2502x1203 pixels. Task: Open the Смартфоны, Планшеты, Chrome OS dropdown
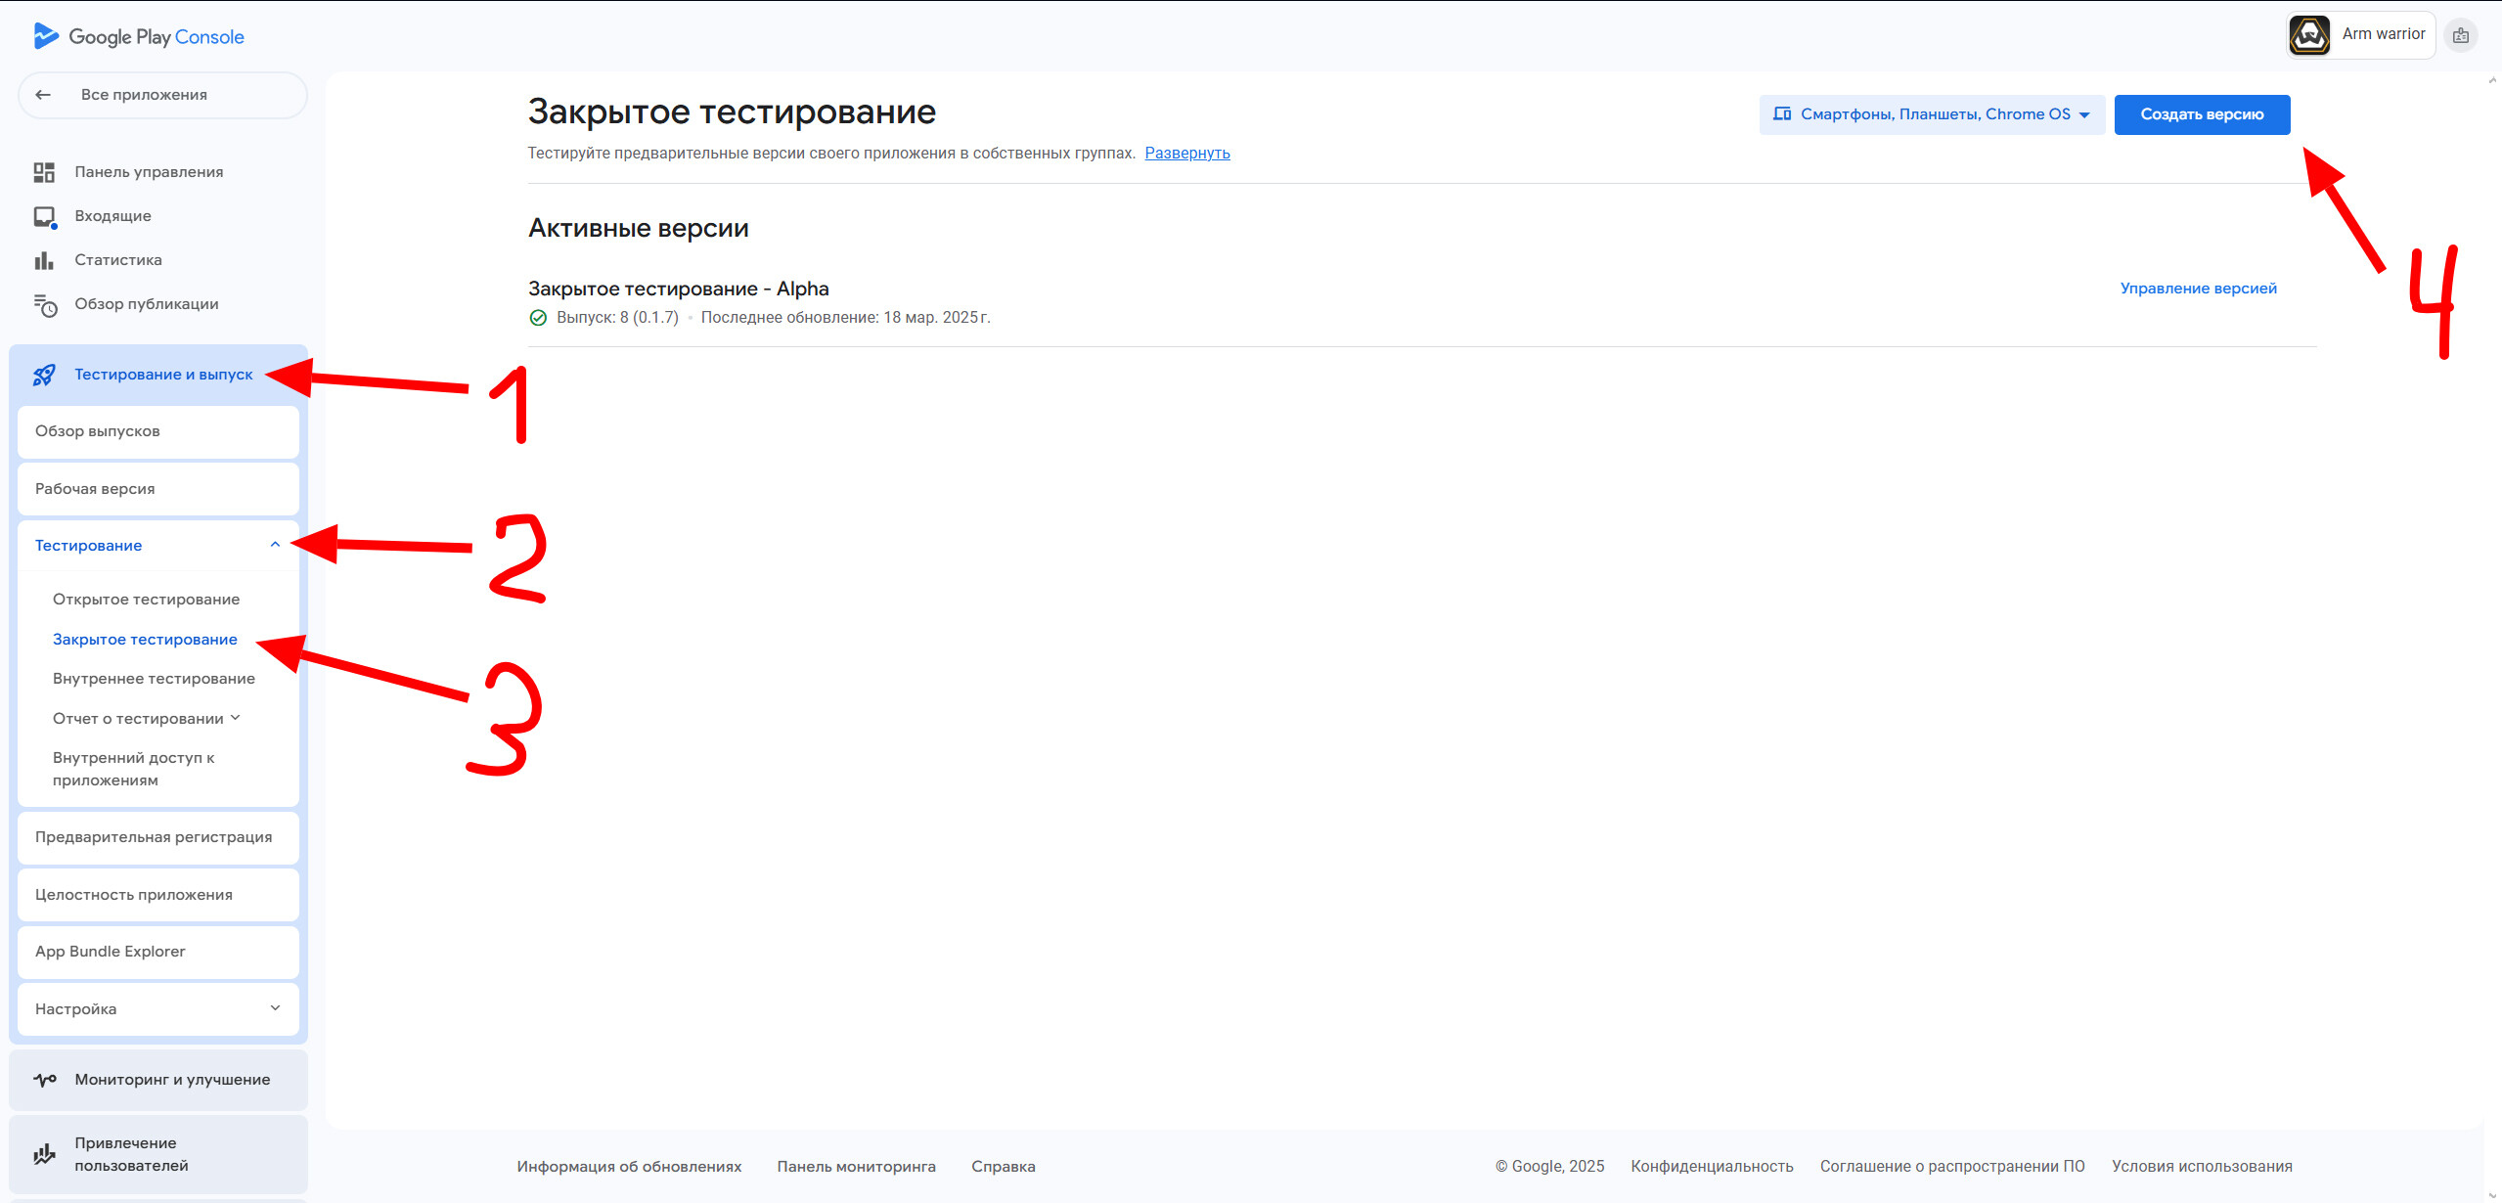[1932, 114]
